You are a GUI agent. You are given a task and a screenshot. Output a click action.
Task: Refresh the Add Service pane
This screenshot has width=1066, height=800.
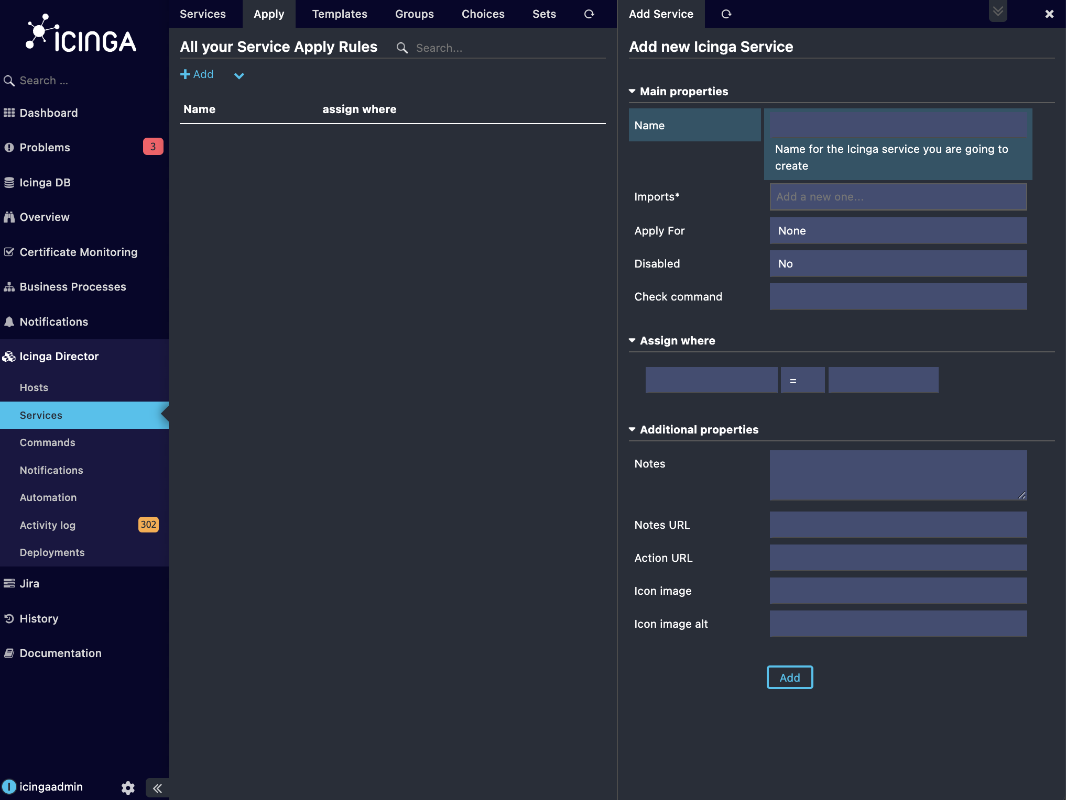pos(726,14)
